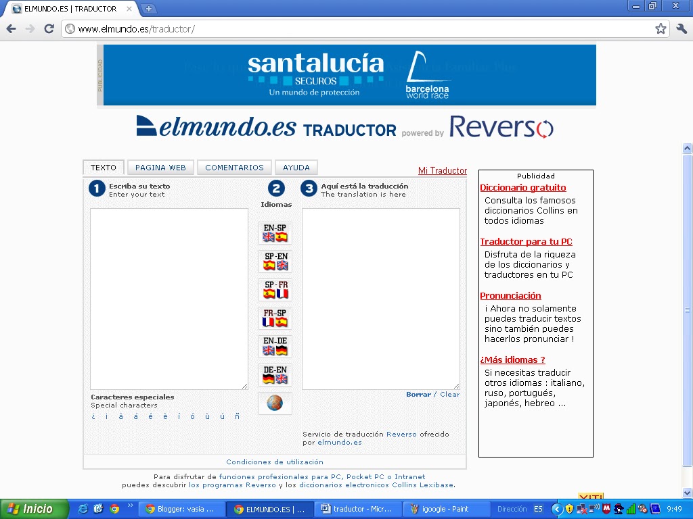The height and width of the screenshot is (519, 693).
Task: Choose the FR-SP French to Spanish pair
Action: pos(275,318)
